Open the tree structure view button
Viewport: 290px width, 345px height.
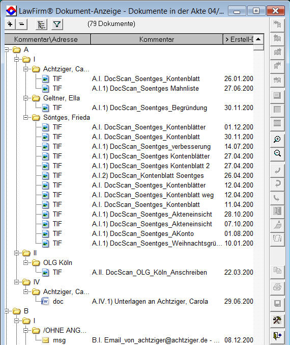pos(41,24)
